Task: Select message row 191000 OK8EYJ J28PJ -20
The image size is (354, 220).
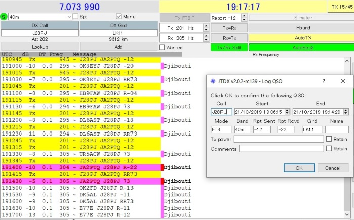Action: coord(80,66)
